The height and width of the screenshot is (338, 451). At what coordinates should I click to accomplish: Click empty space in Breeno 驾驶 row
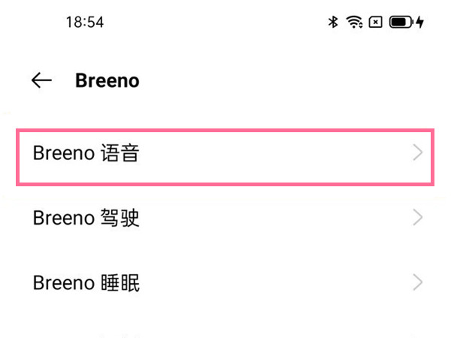[278, 219]
